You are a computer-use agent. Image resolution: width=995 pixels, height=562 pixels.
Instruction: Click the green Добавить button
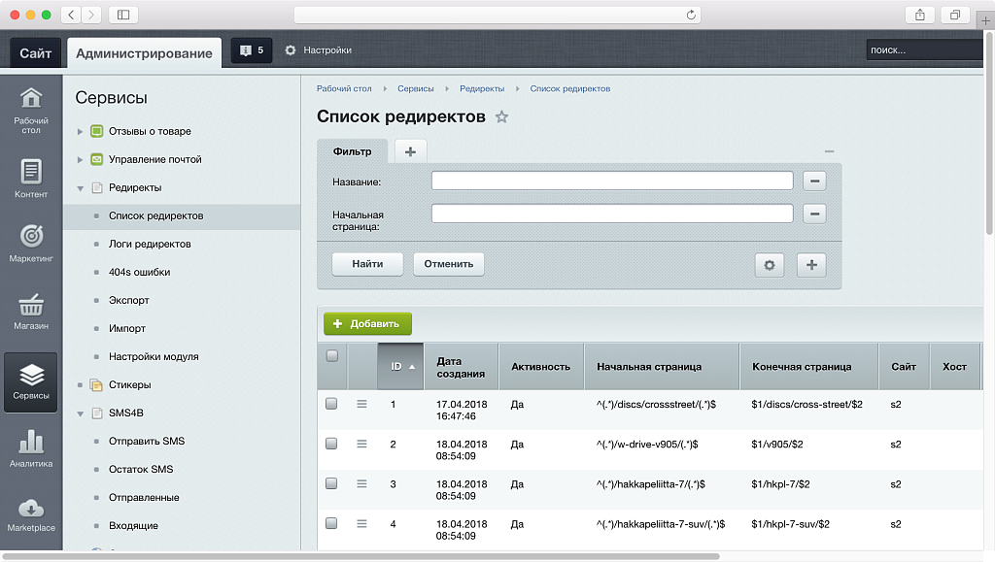[367, 323]
